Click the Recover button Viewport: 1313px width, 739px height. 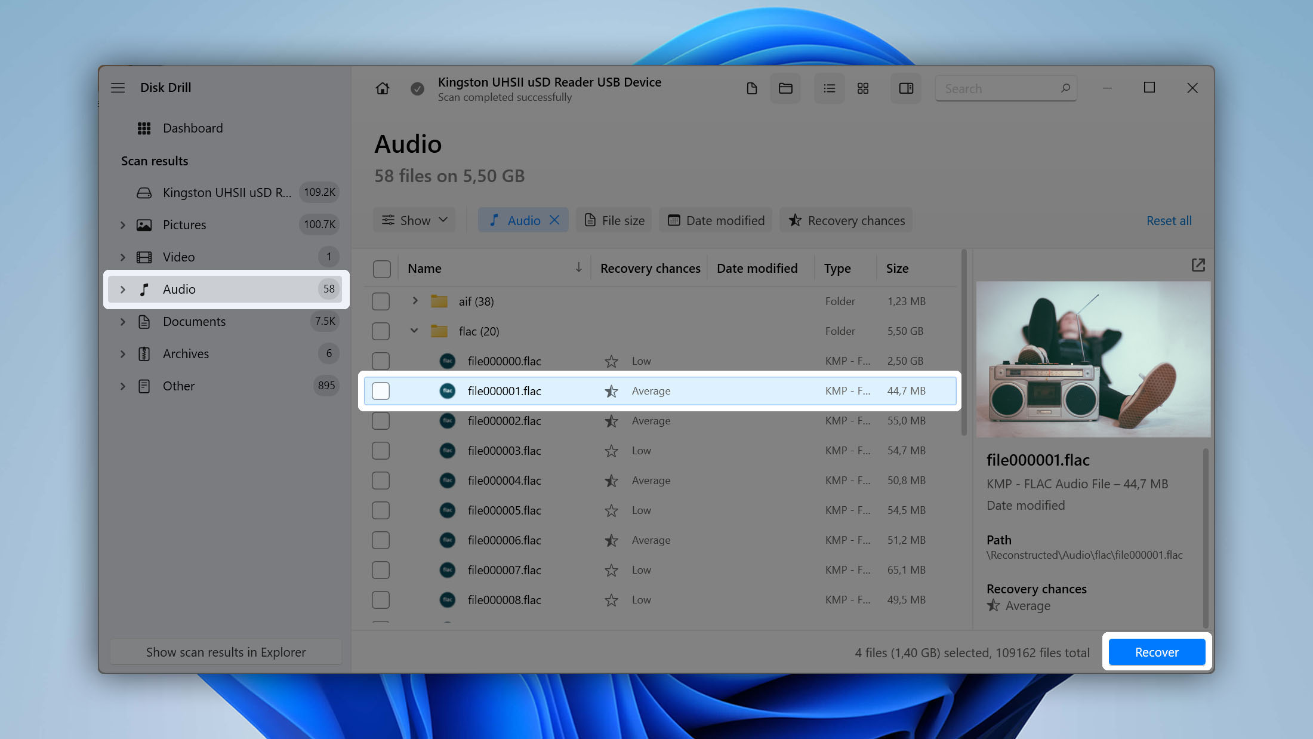tap(1157, 652)
